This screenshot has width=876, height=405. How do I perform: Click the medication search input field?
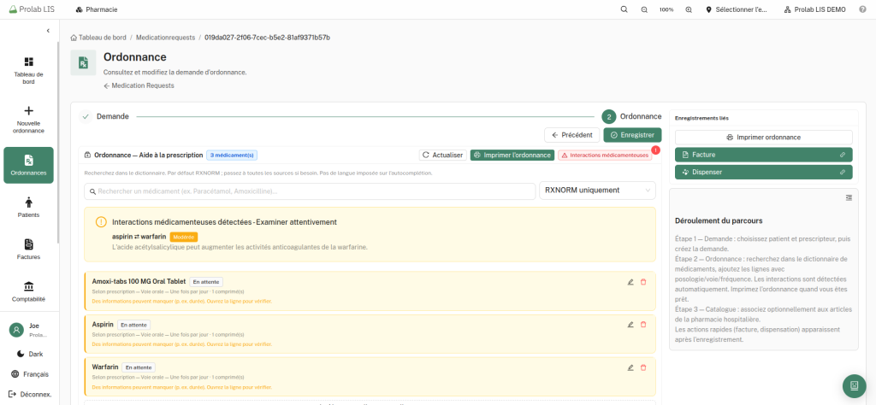coord(310,191)
